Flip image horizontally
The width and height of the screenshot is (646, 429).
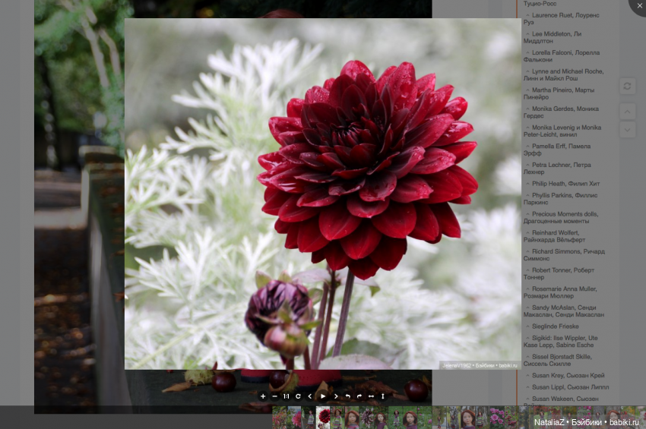point(371,396)
